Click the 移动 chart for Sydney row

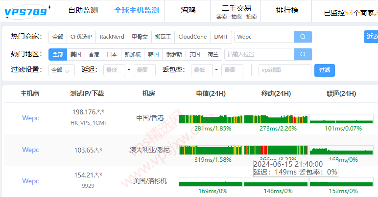(276, 150)
